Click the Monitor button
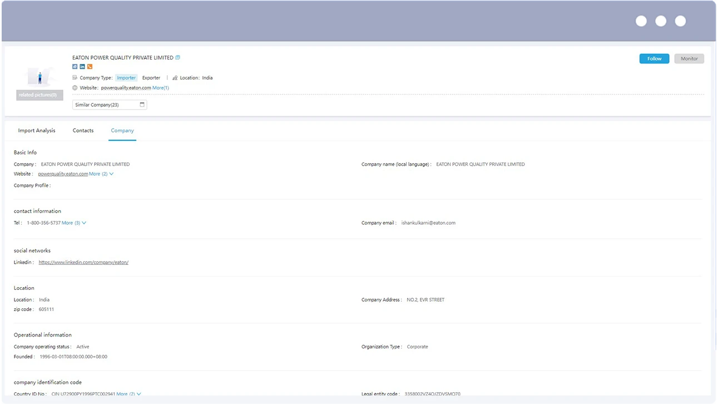The image size is (717, 404). pyautogui.click(x=689, y=58)
